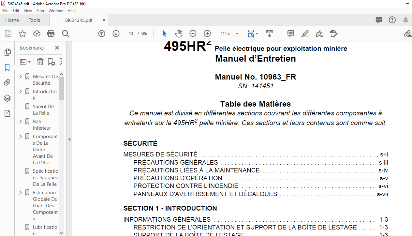The height and width of the screenshot is (236, 412).
Task: Open the Help menu
Action: 71,11
